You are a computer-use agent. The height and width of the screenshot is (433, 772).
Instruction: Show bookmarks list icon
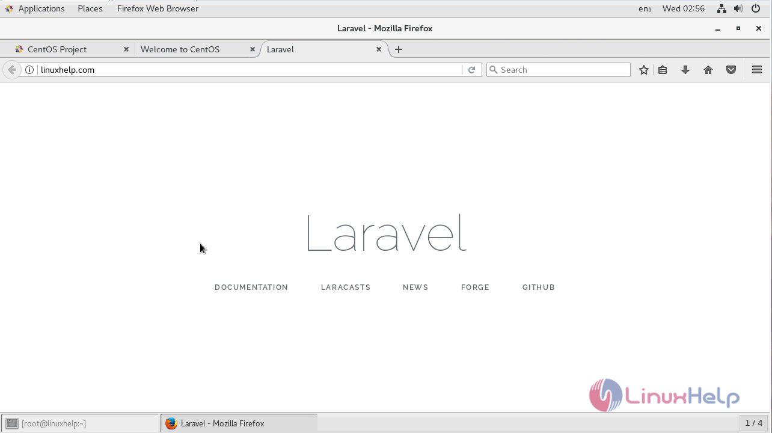663,70
